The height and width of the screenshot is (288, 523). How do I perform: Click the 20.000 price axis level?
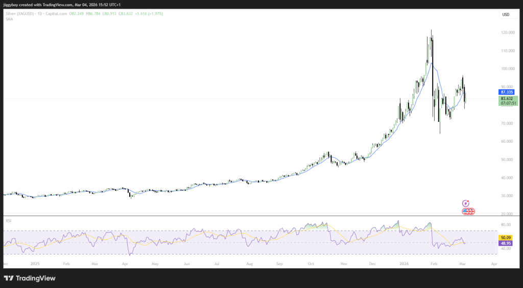[507, 214]
